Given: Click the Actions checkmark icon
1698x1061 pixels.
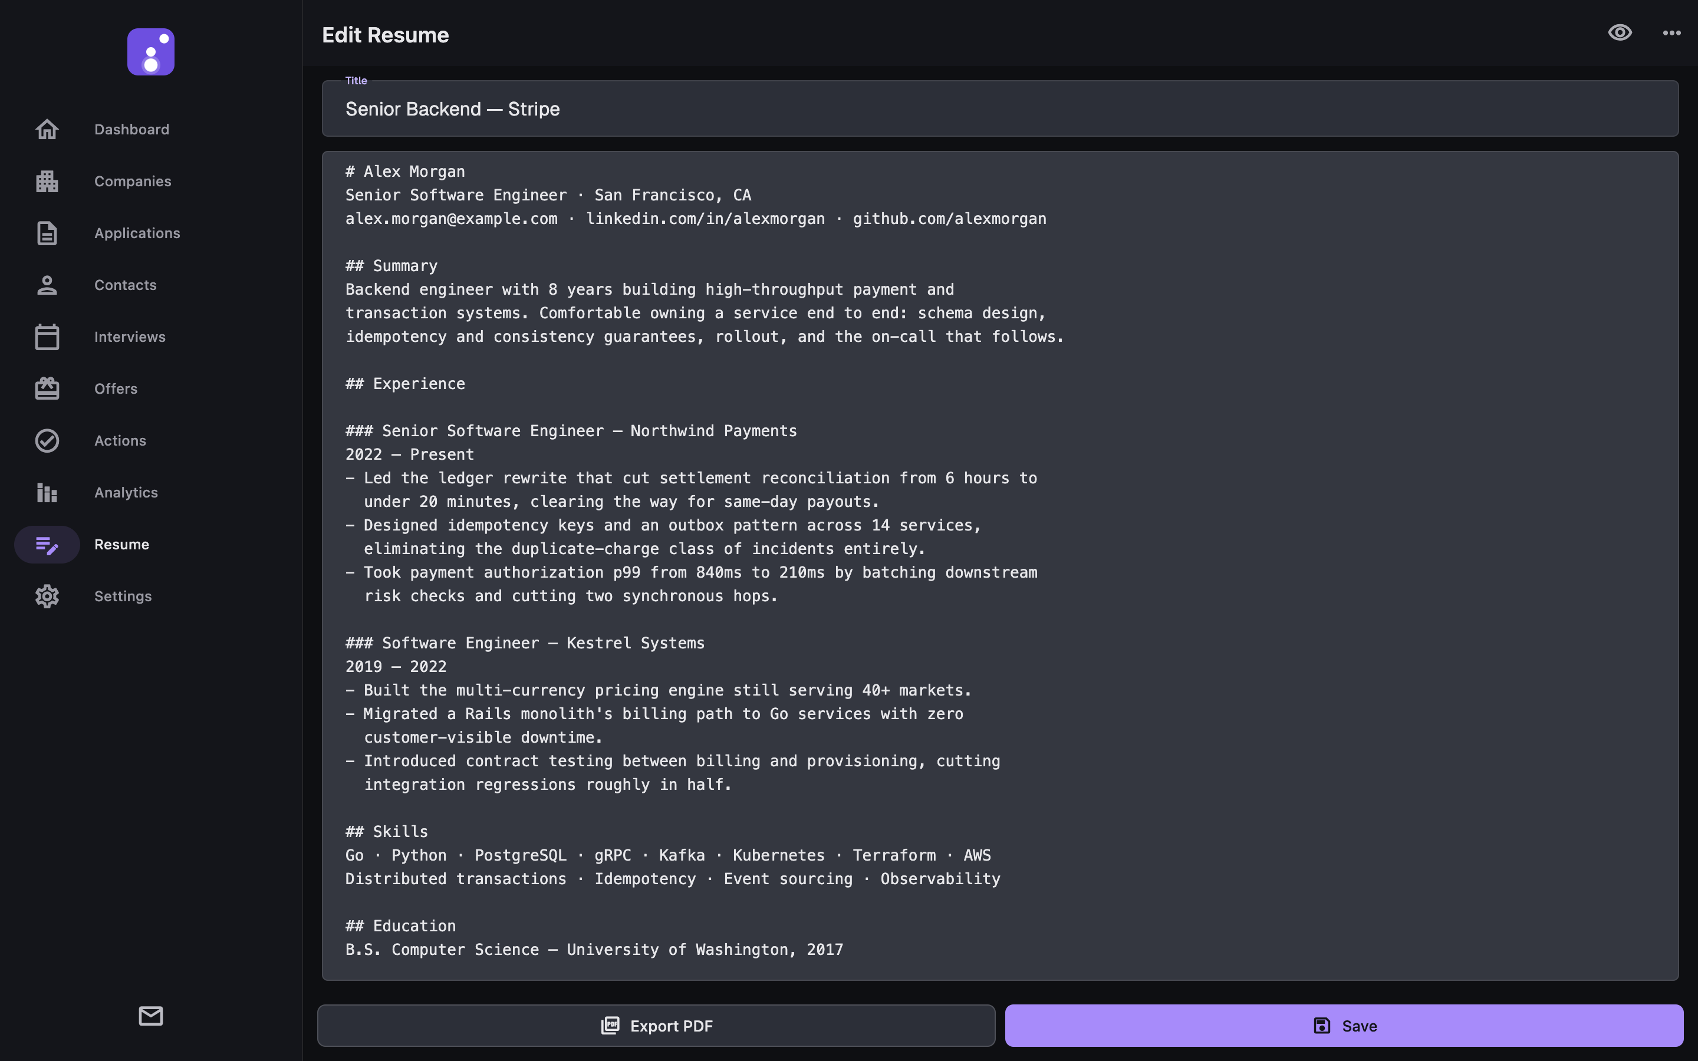Looking at the screenshot, I should coord(47,441).
